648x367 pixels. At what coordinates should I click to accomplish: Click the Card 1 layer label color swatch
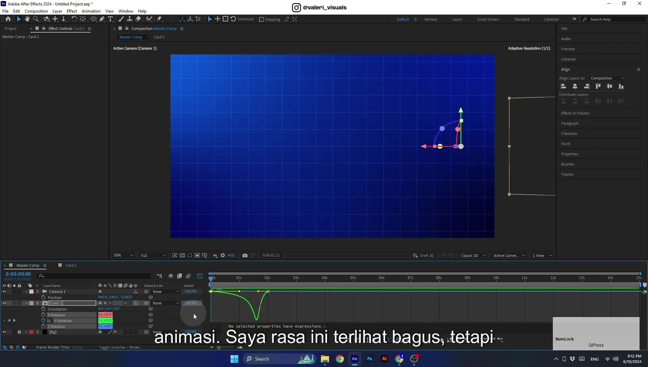pyautogui.click(x=31, y=303)
